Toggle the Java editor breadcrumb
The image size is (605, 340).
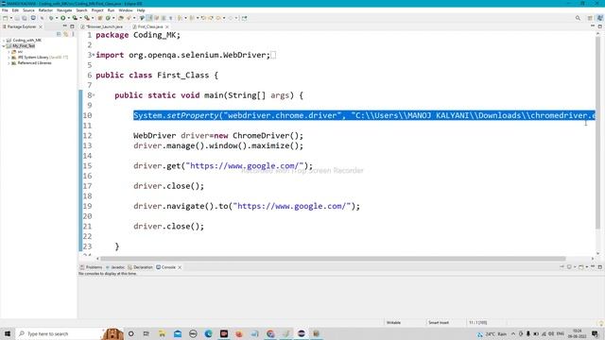[142, 18]
